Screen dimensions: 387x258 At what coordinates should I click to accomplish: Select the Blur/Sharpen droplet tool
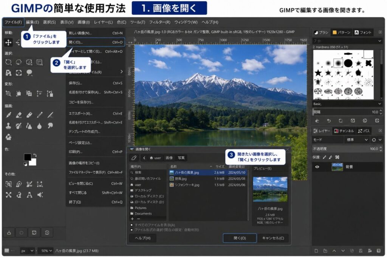[39, 126]
